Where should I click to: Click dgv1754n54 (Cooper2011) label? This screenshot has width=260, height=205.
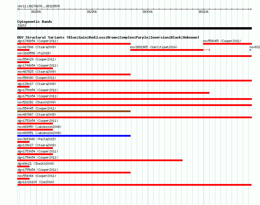[x=38, y=157]
